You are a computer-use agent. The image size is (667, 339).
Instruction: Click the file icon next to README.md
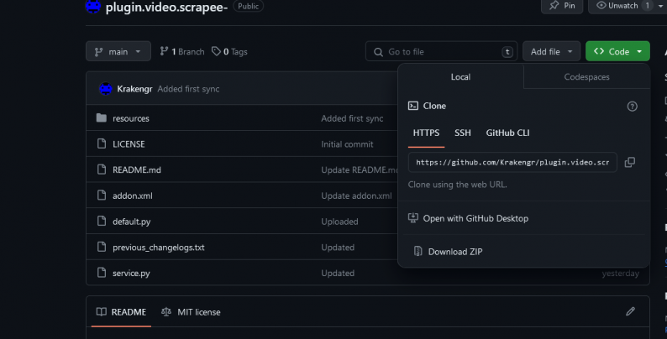[102, 169]
